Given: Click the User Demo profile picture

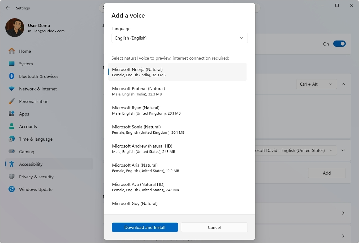Looking at the screenshot, I should [14, 28].
